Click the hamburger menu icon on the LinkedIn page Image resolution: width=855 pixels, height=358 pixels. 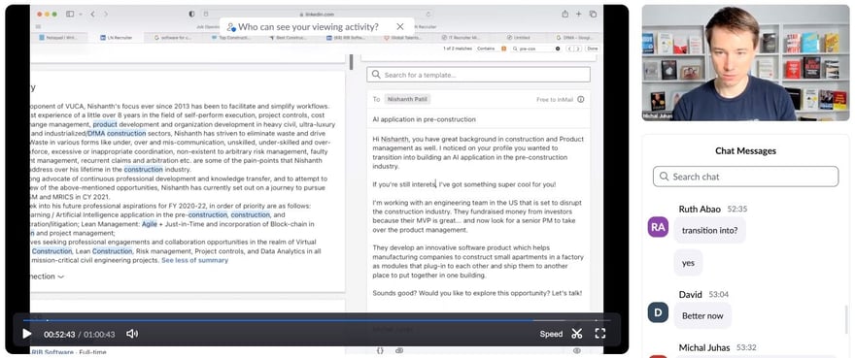pyautogui.click(x=38, y=26)
